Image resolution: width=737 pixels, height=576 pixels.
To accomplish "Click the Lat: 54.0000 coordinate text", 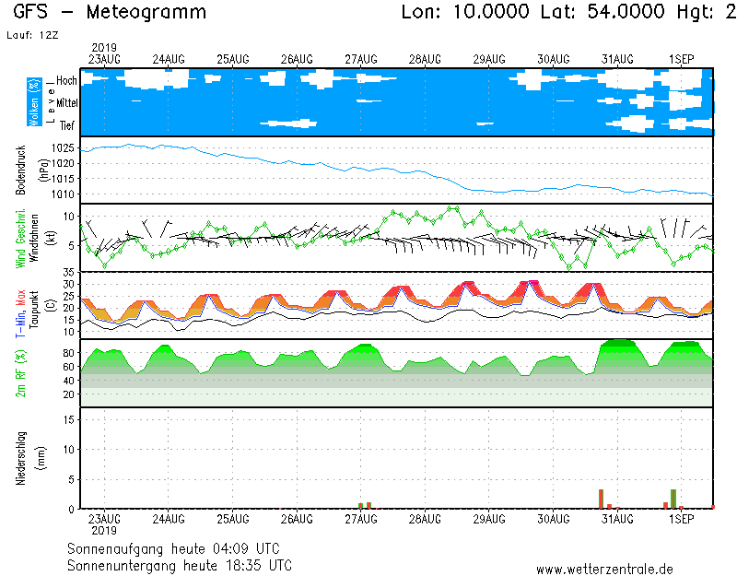I will (x=600, y=13).
